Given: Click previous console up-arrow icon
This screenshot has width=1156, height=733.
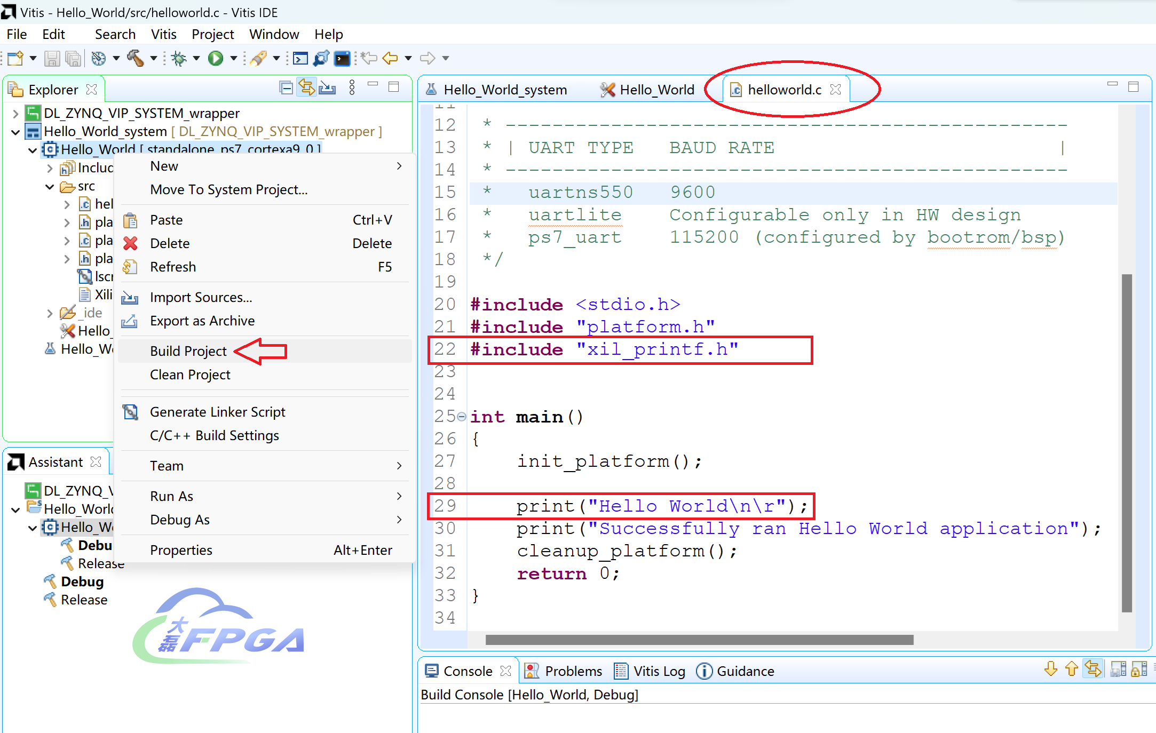Looking at the screenshot, I should click(1071, 670).
